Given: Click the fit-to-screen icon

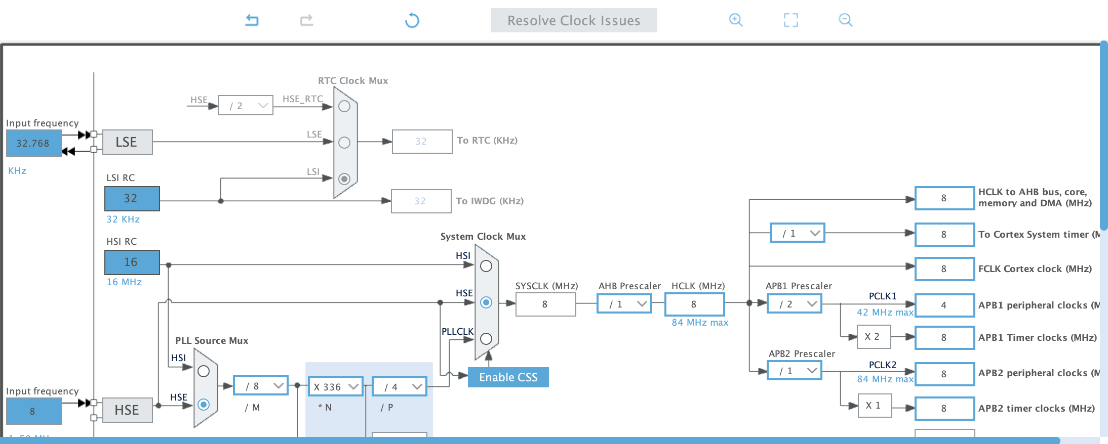Looking at the screenshot, I should pos(790,20).
